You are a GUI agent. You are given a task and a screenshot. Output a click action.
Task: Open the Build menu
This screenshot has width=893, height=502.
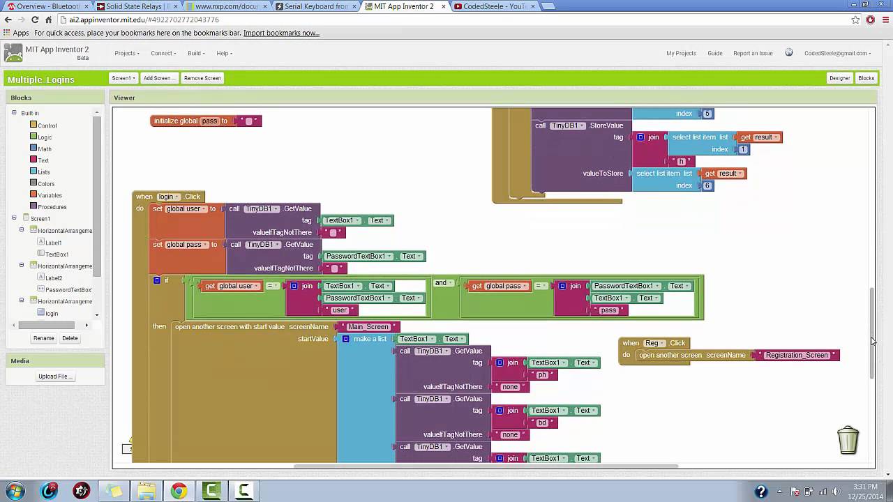coord(195,53)
